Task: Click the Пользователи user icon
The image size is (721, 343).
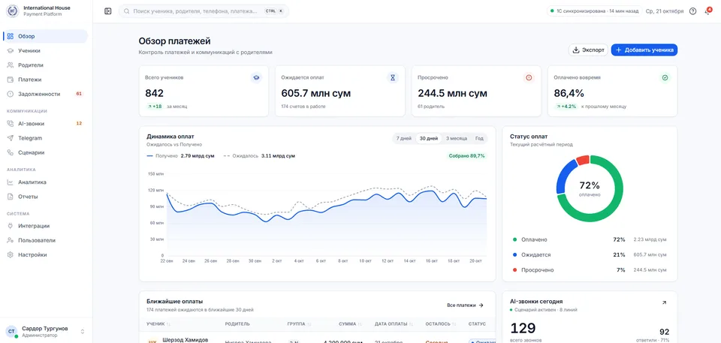Action: (10, 240)
